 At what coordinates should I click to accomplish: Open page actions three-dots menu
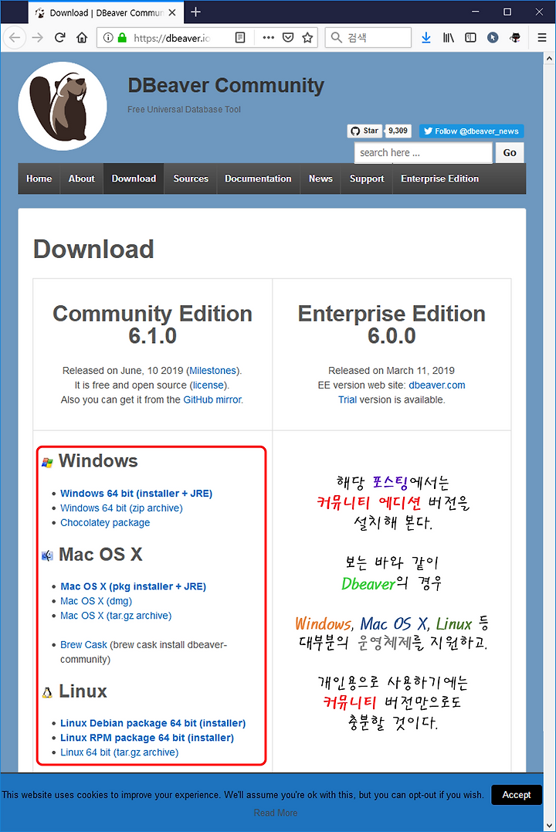pos(269,38)
